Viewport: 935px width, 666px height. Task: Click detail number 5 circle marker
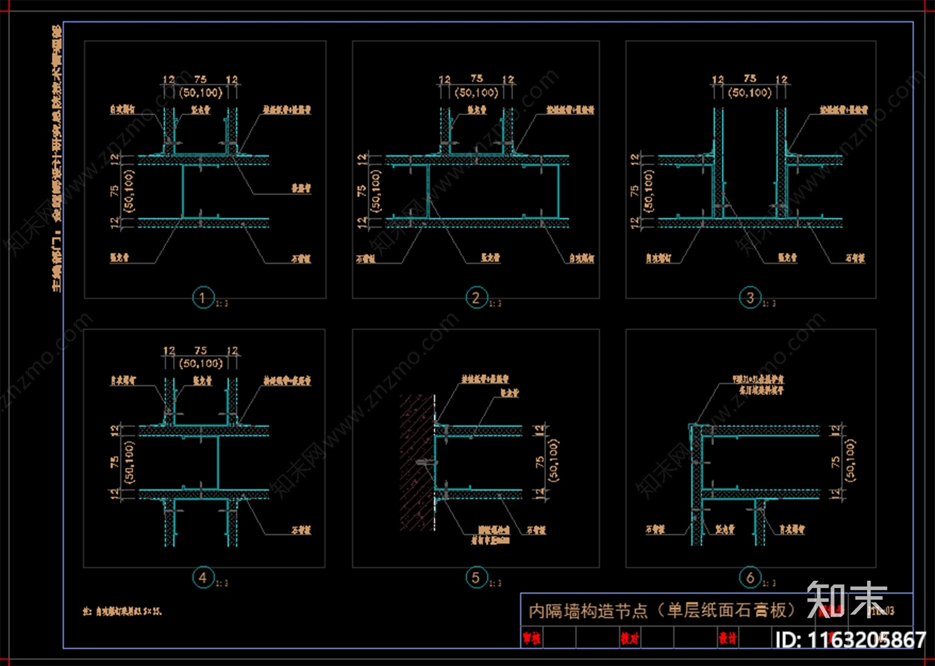tap(476, 577)
